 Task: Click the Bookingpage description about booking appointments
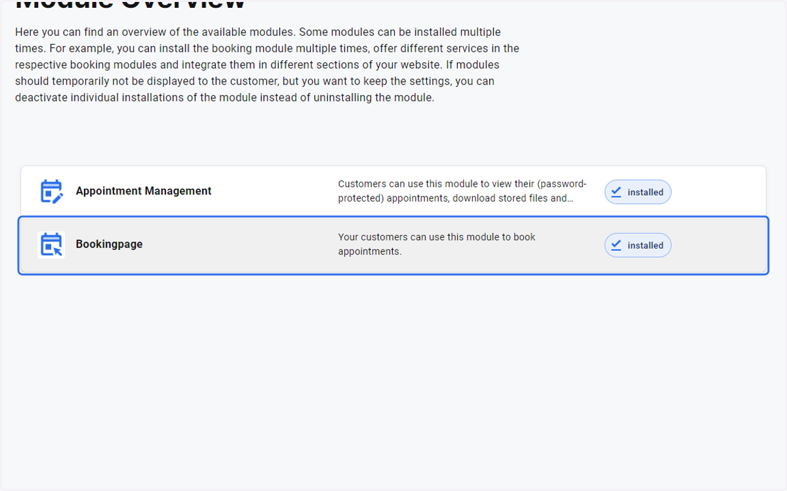tap(437, 244)
